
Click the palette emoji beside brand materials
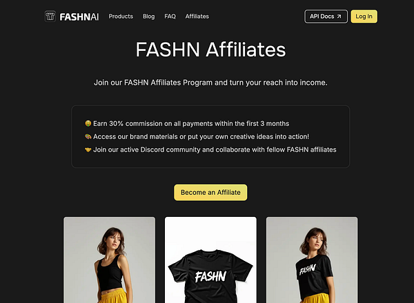coord(88,136)
